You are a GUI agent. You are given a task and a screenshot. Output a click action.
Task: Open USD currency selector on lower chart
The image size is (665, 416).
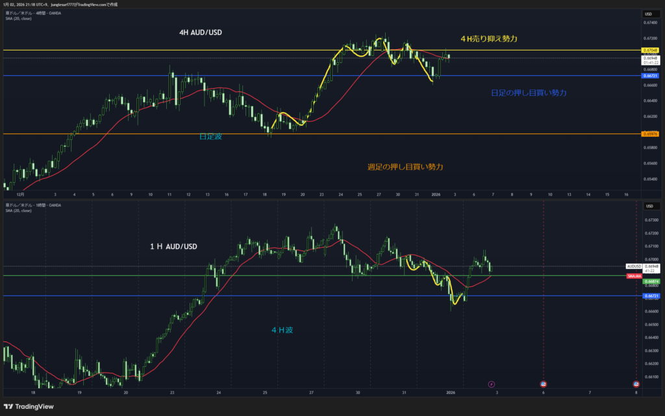(x=647, y=206)
